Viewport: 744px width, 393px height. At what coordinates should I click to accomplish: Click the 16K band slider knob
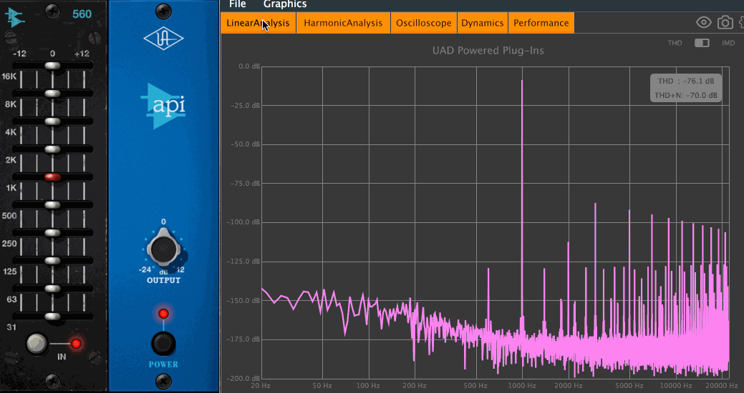[53, 66]
